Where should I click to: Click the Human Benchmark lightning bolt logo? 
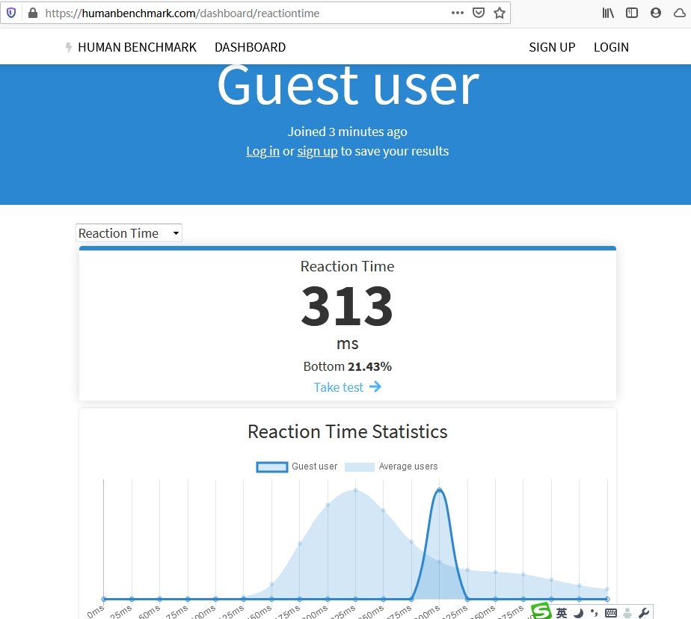68,47
